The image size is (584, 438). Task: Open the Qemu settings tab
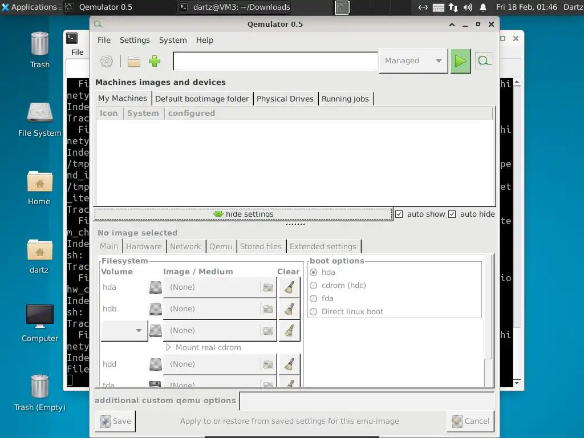coord(221,246)
